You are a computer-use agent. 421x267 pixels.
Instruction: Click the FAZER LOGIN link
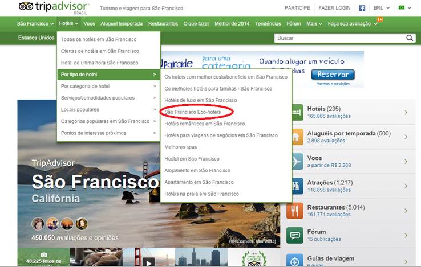click(x=335, y=8)
